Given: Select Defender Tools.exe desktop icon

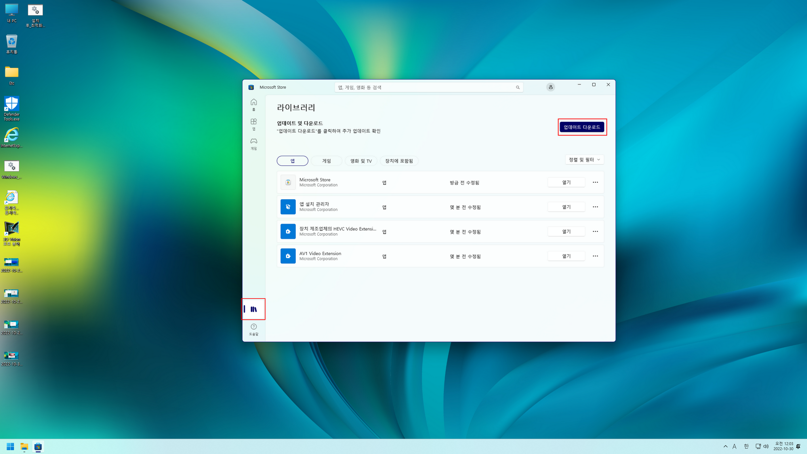Looking at the screenshot, I should pyautogui.click(x=12, y=109).
